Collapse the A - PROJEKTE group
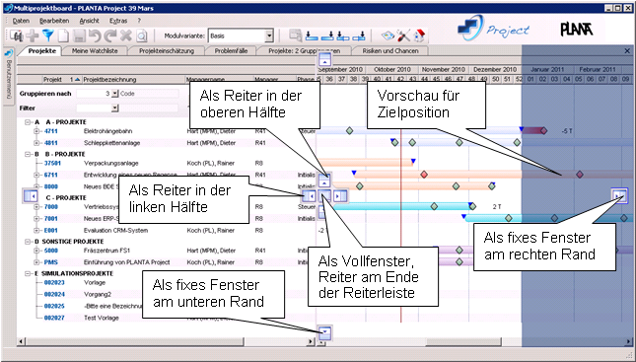 point(29,122)
